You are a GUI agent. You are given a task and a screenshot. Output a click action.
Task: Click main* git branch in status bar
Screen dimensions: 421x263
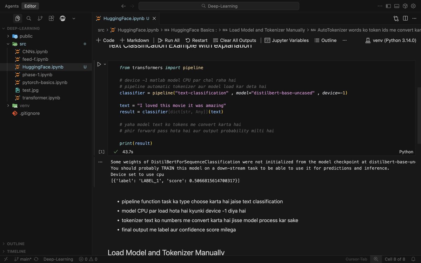click(23, 259)
